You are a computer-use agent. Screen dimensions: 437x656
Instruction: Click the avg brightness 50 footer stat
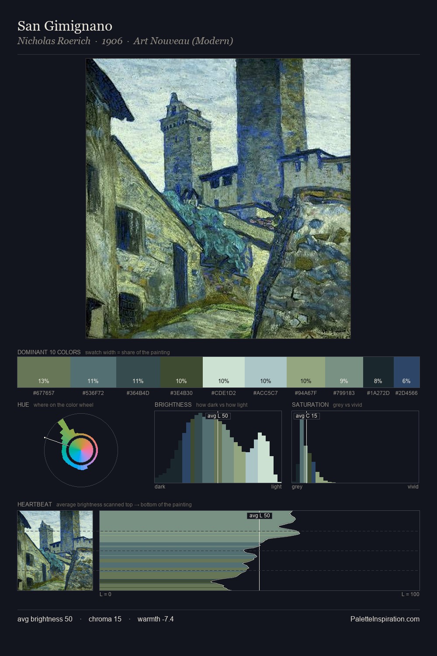45,619
